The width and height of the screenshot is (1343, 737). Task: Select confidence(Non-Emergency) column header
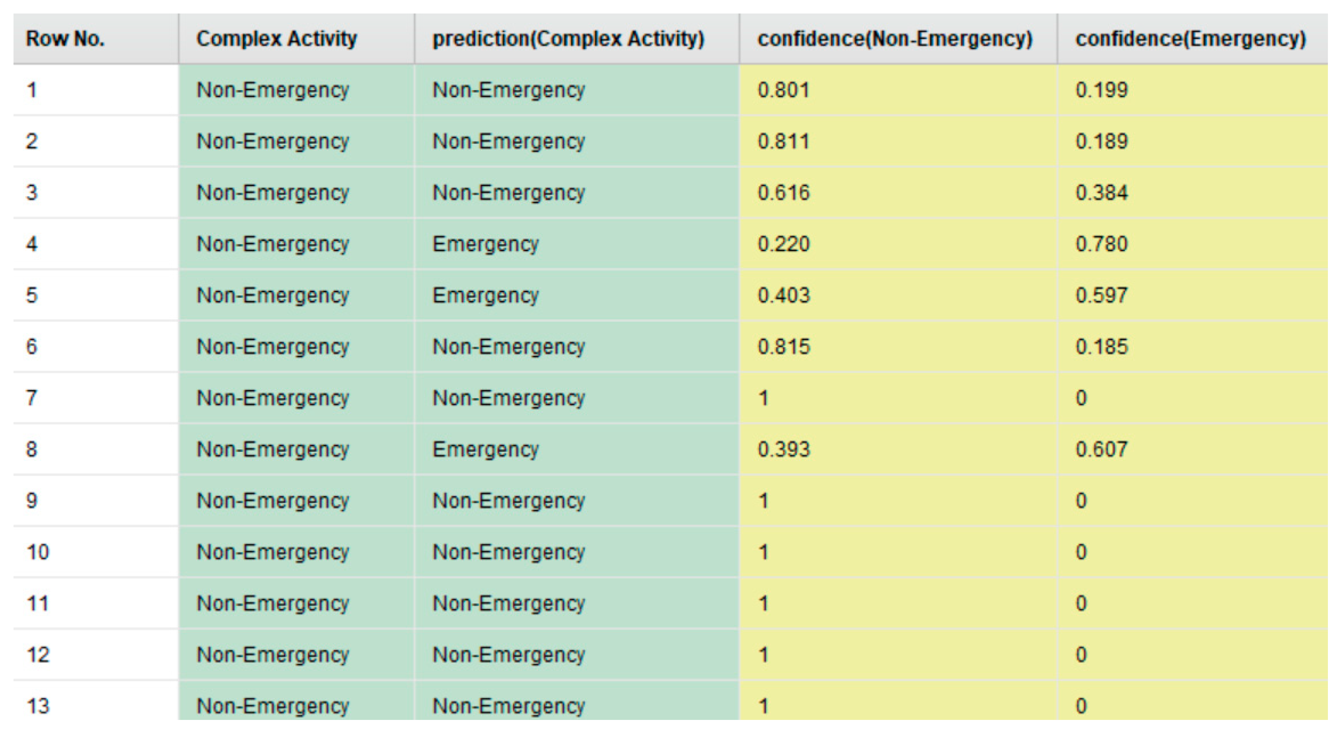pos(895,39)
